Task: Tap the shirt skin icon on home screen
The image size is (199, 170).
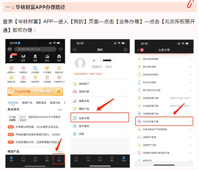Action: tap(61, 49)
